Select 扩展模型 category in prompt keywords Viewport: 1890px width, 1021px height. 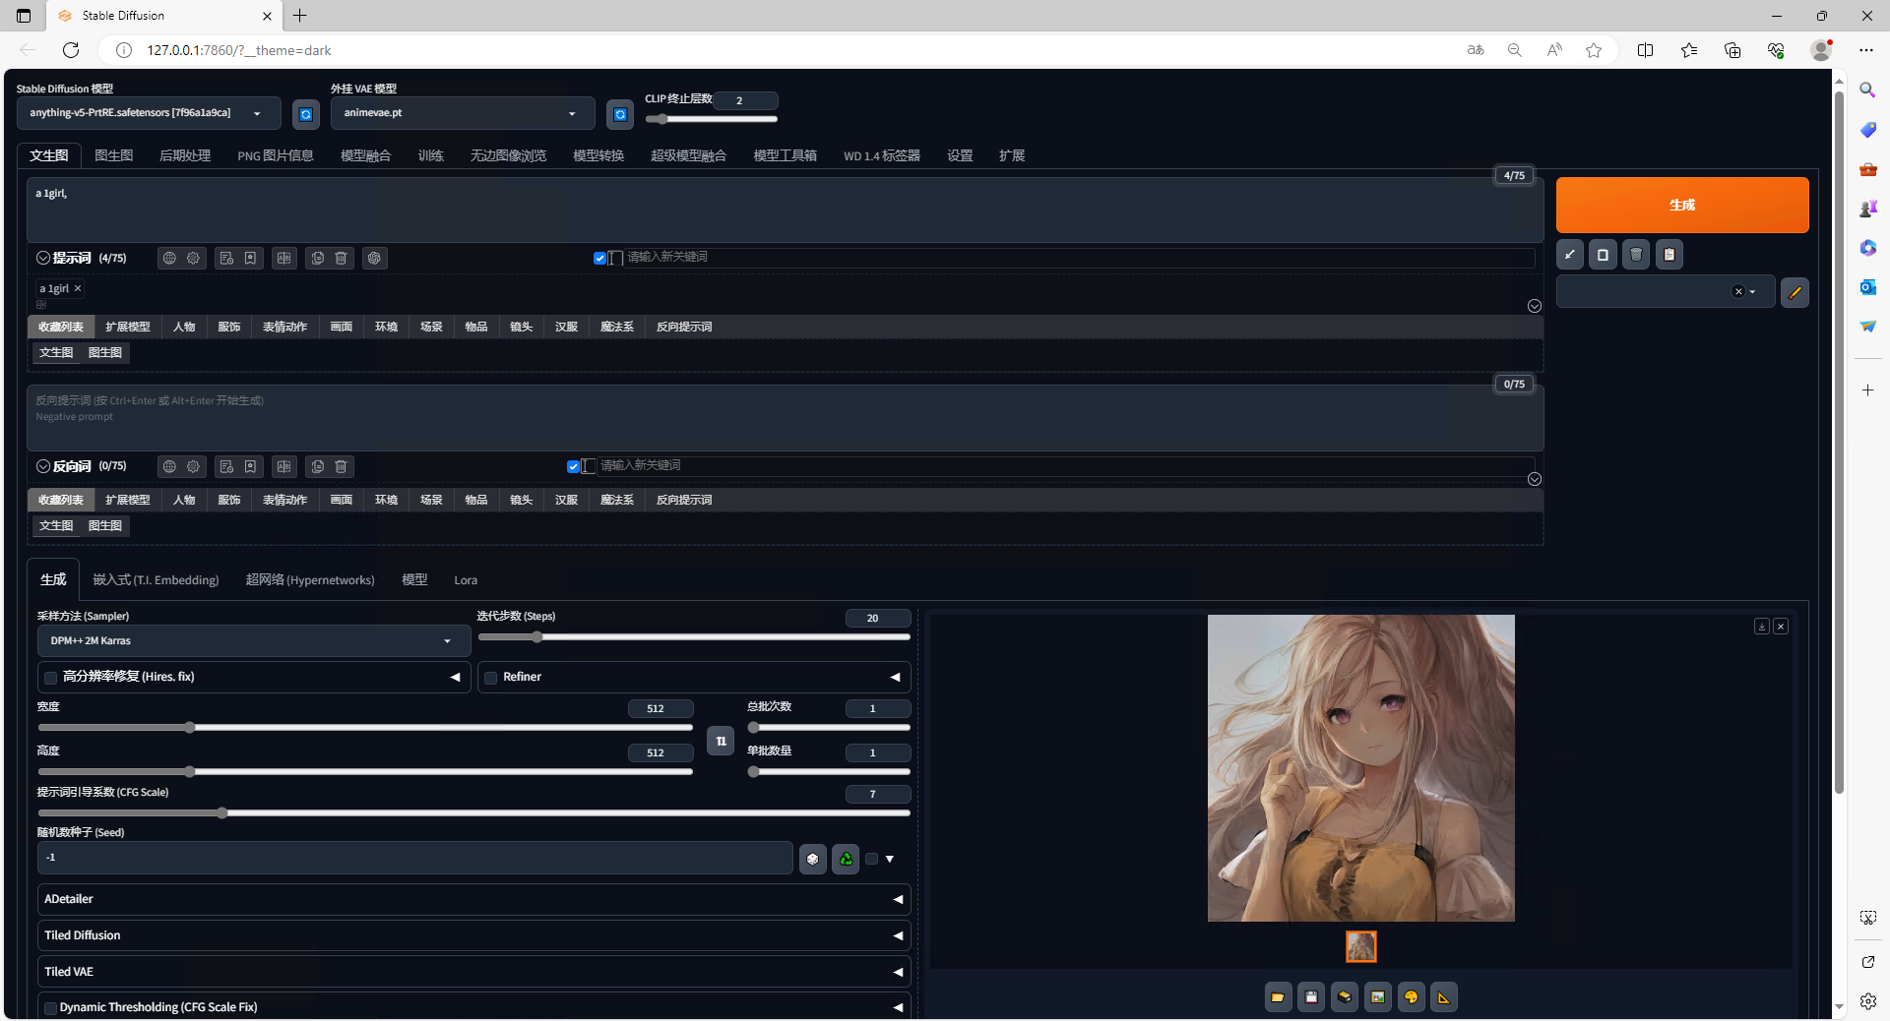coord(128,328)
